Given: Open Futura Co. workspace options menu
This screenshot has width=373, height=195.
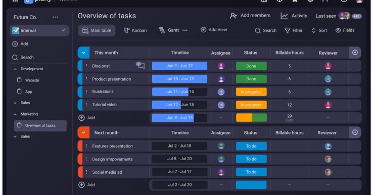Looking at the screenshot, I should tap(55, 17).
